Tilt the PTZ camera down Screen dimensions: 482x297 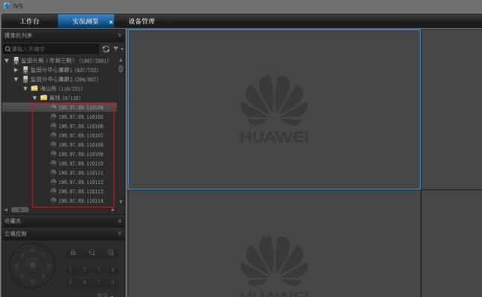pyautogui.click(x=33, y=281)
